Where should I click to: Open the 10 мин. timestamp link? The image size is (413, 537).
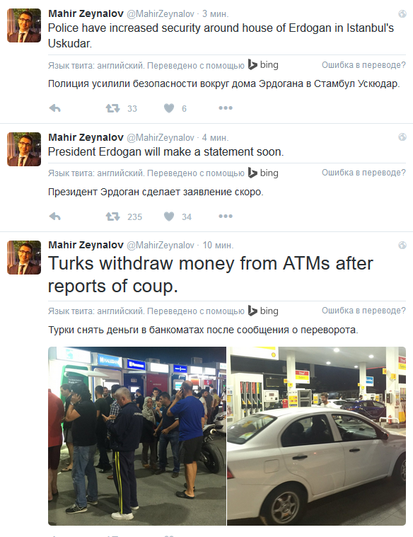(218, 246)
